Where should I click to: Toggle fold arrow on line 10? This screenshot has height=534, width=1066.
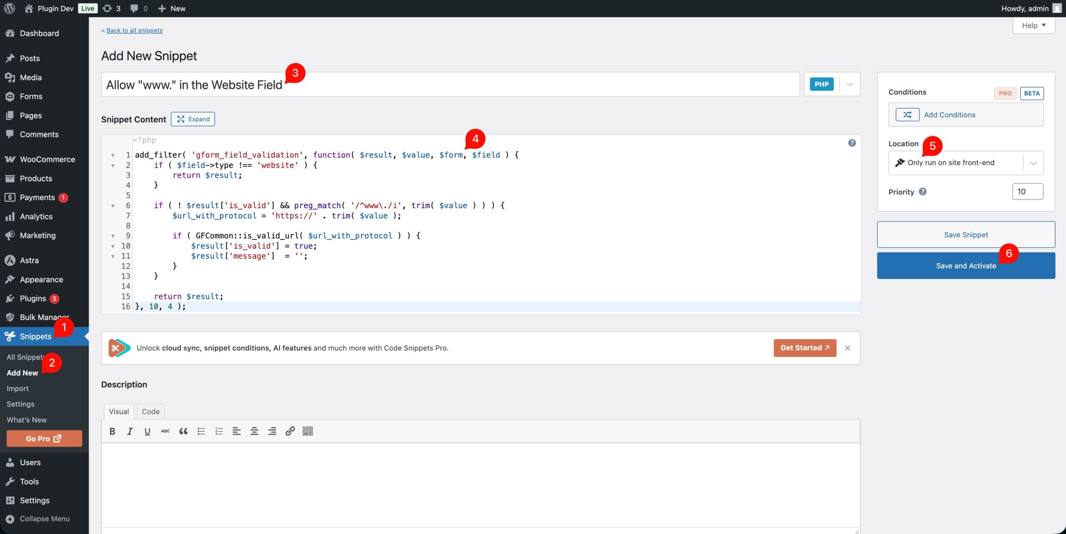pos(113,246)
